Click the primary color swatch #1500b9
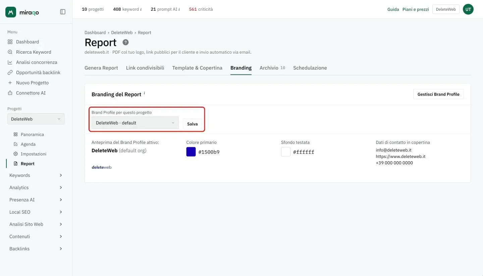 191,152
